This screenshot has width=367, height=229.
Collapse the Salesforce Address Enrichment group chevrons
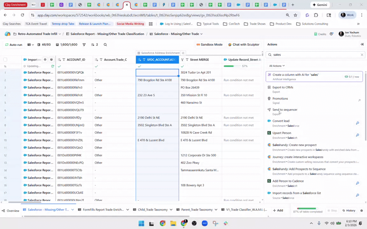tap(183, 53)
